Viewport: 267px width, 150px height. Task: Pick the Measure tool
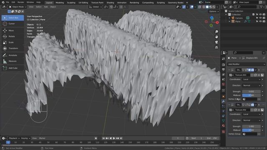(x=13, y=61)
